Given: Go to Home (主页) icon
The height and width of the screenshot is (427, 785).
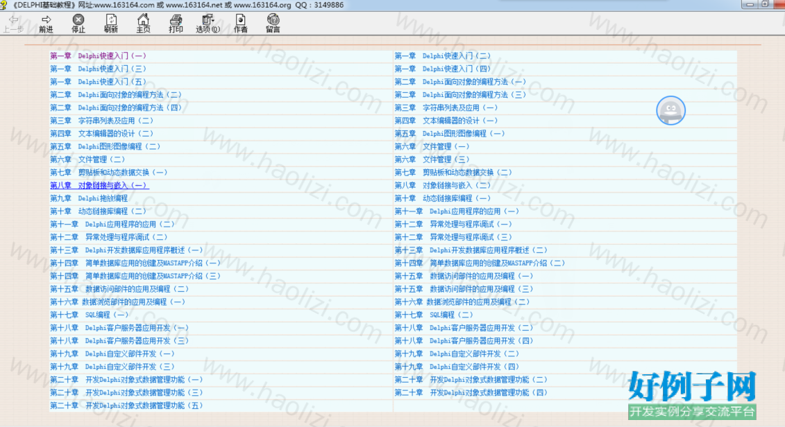Looking at the screenshot, I should click(x=143, y=24).
